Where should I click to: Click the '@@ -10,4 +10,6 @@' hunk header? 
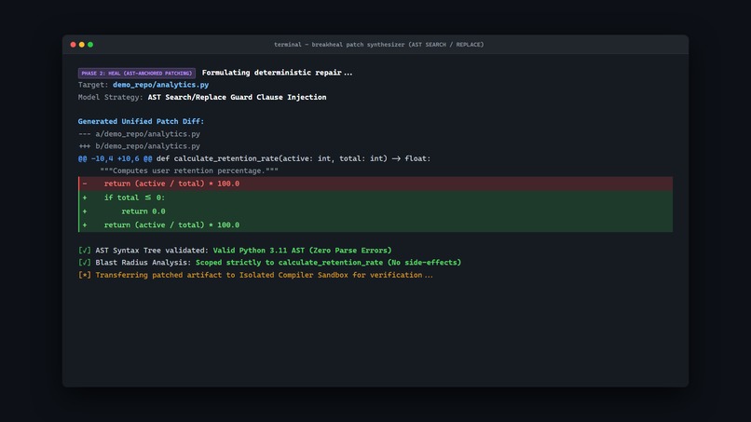coord(115,158)
